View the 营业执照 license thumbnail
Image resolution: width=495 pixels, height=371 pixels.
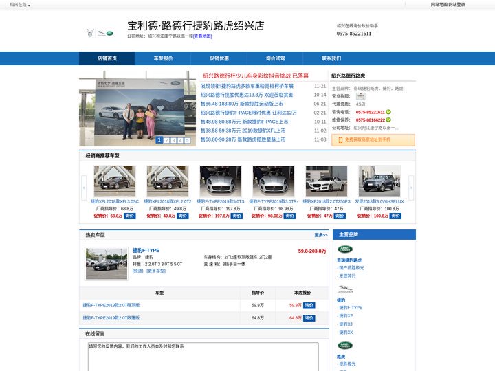360,96
